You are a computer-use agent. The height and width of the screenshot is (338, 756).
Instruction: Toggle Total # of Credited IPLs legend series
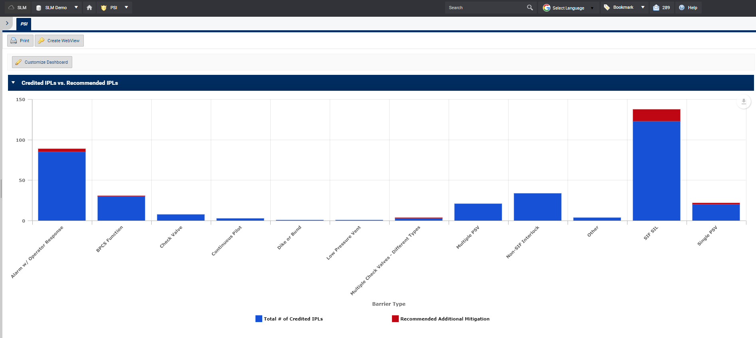[259, 319]
